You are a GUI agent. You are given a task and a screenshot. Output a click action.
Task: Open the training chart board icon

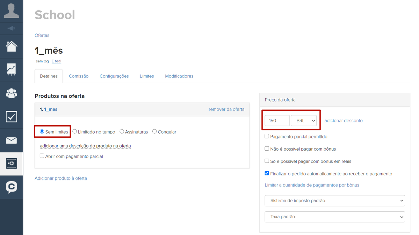11,70
